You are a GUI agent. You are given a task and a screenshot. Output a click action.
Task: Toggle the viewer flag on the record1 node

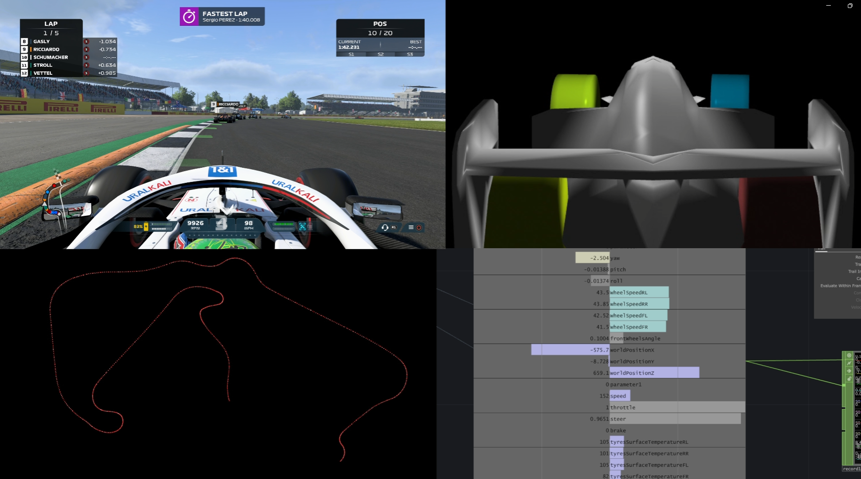pos(849,355)
